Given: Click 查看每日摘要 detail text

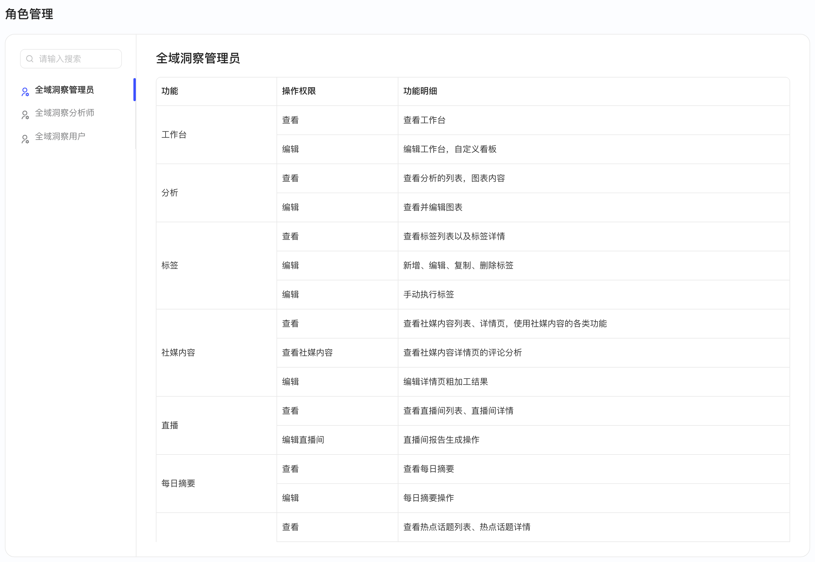Looking at the screenshot, I should pos(429,469).
